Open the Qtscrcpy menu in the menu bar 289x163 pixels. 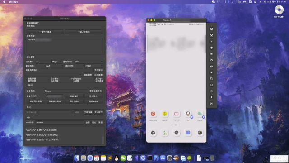pos(13,2)
